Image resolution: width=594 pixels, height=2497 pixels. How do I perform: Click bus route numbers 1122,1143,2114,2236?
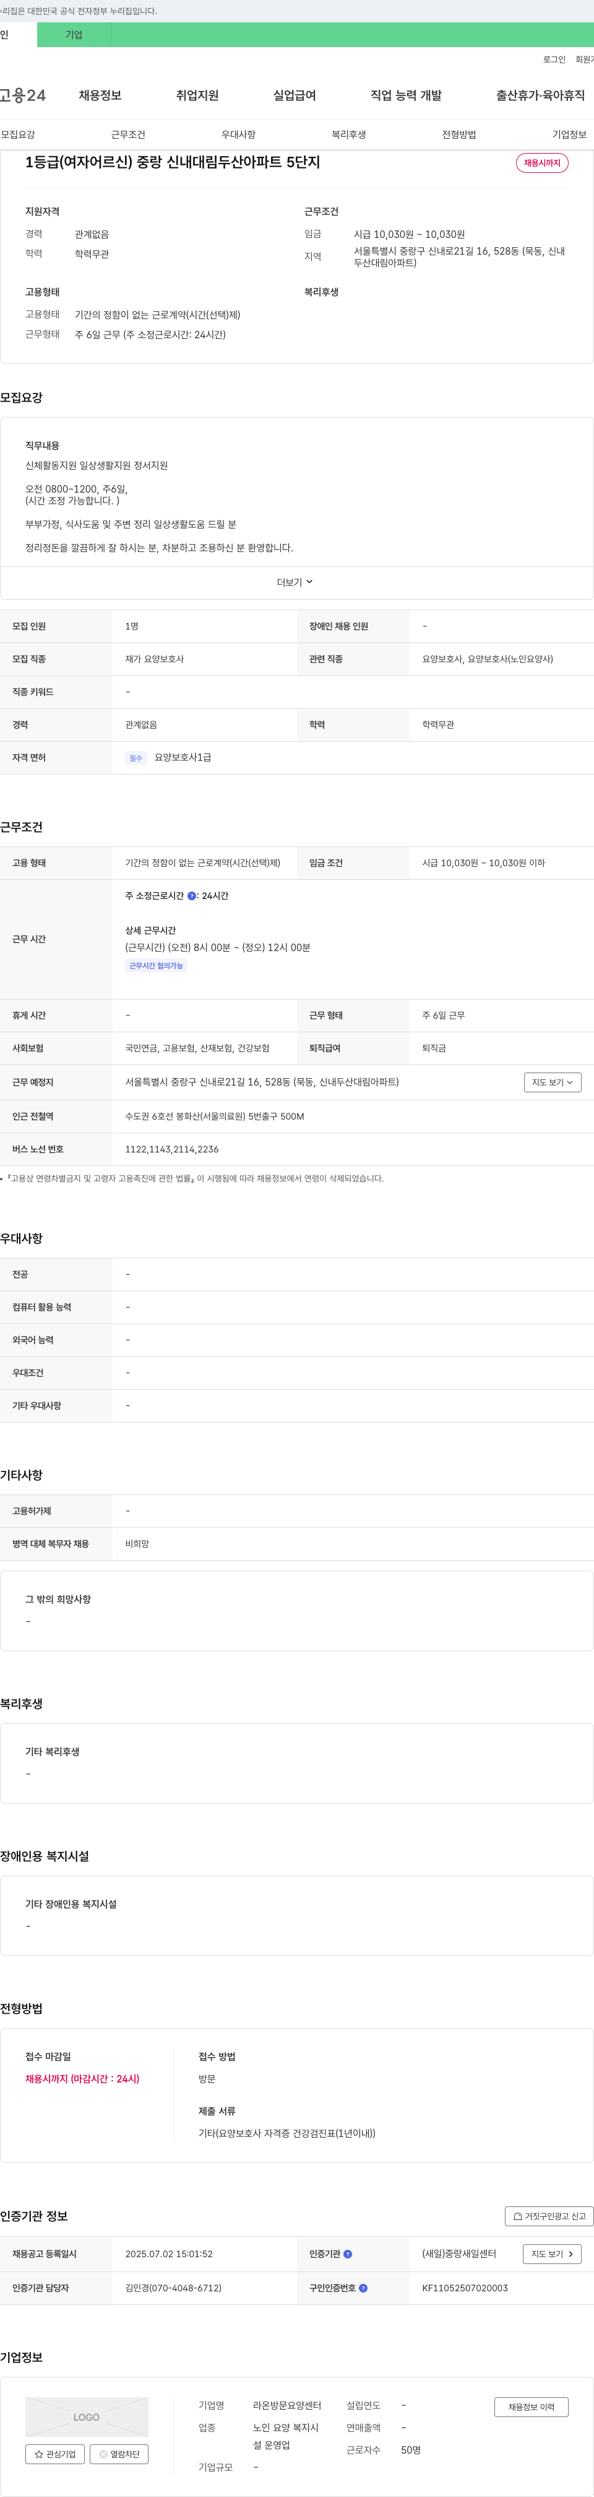[171, 1149]
